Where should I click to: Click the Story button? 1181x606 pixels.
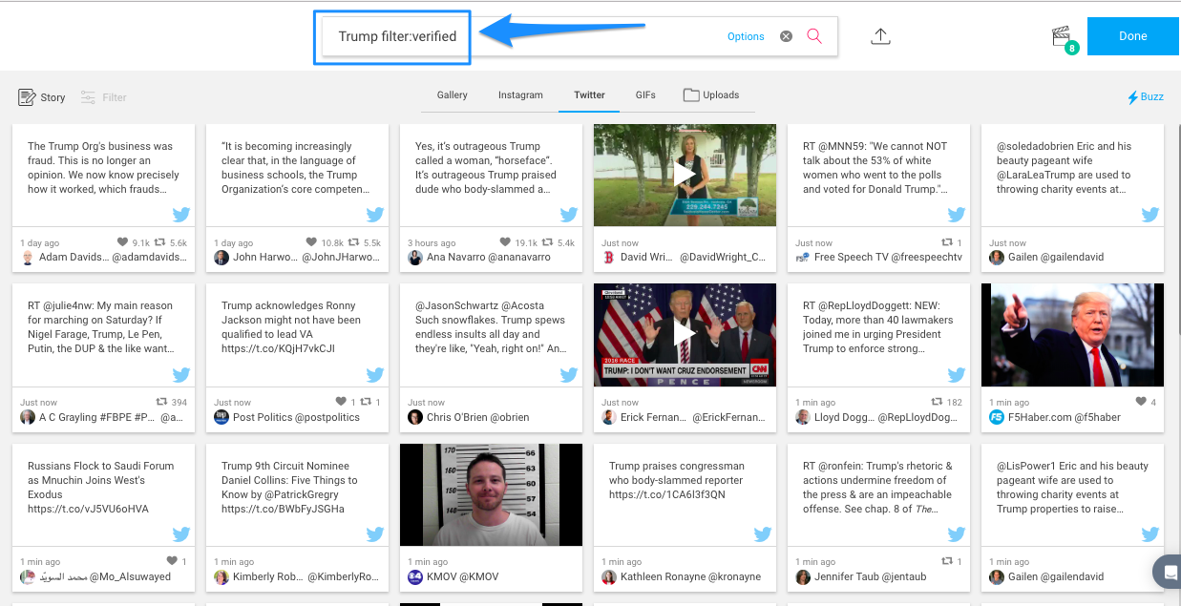click(x=42, y=97)
